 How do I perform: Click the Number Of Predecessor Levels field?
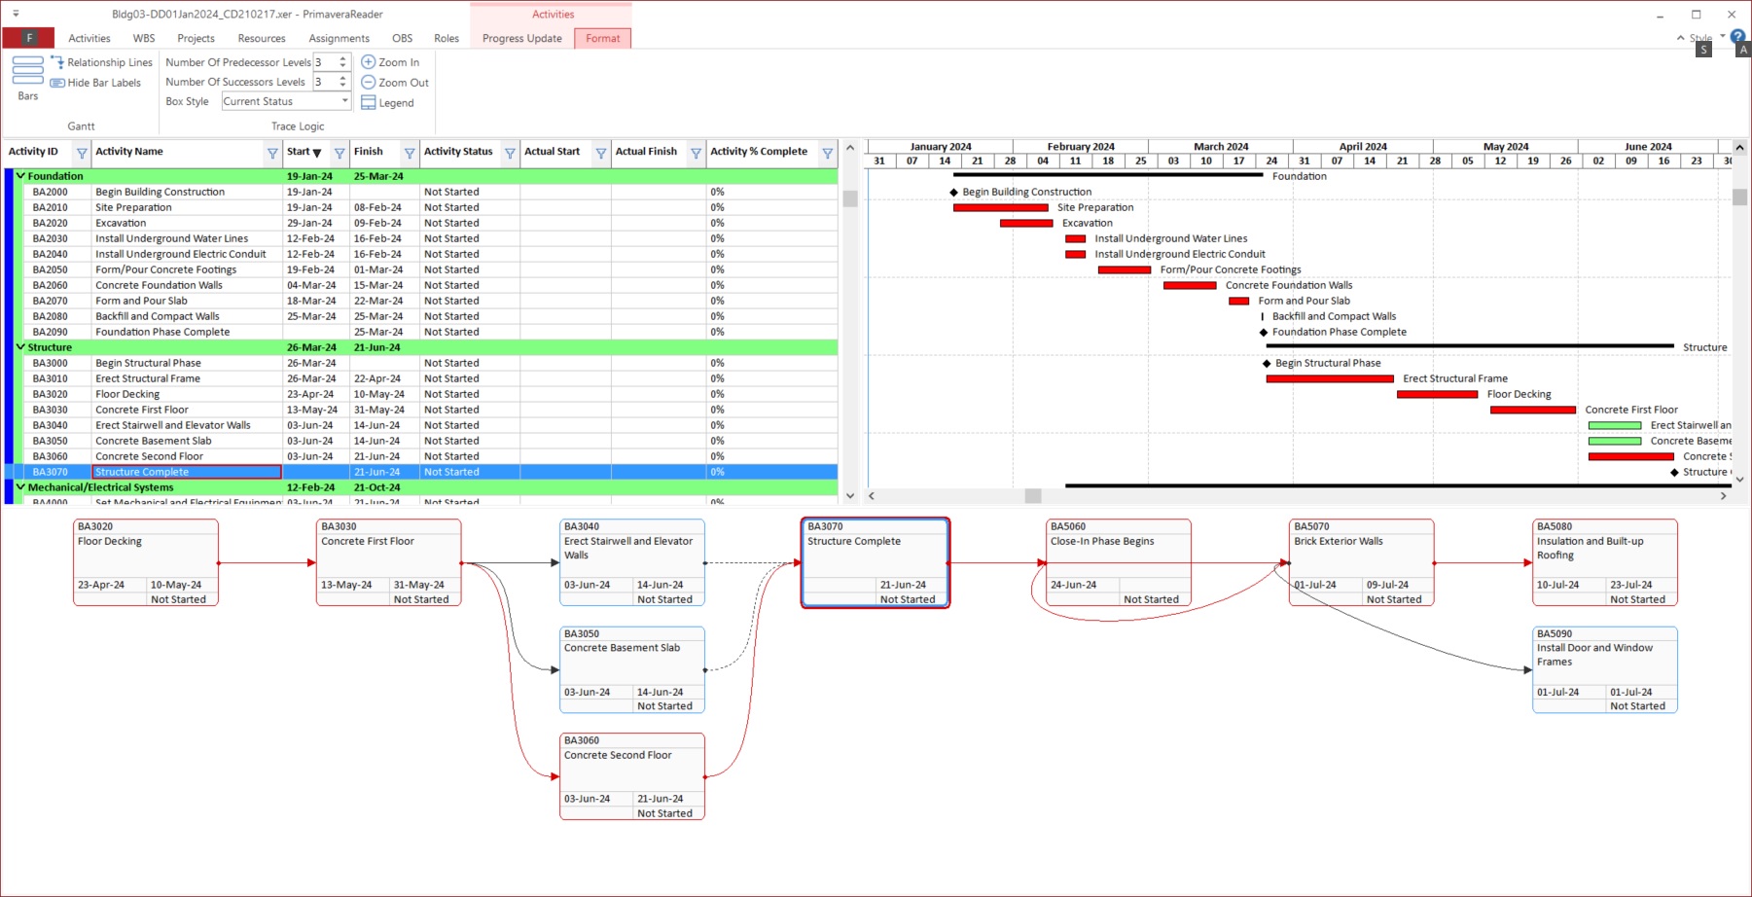click(x=324, y=62)
